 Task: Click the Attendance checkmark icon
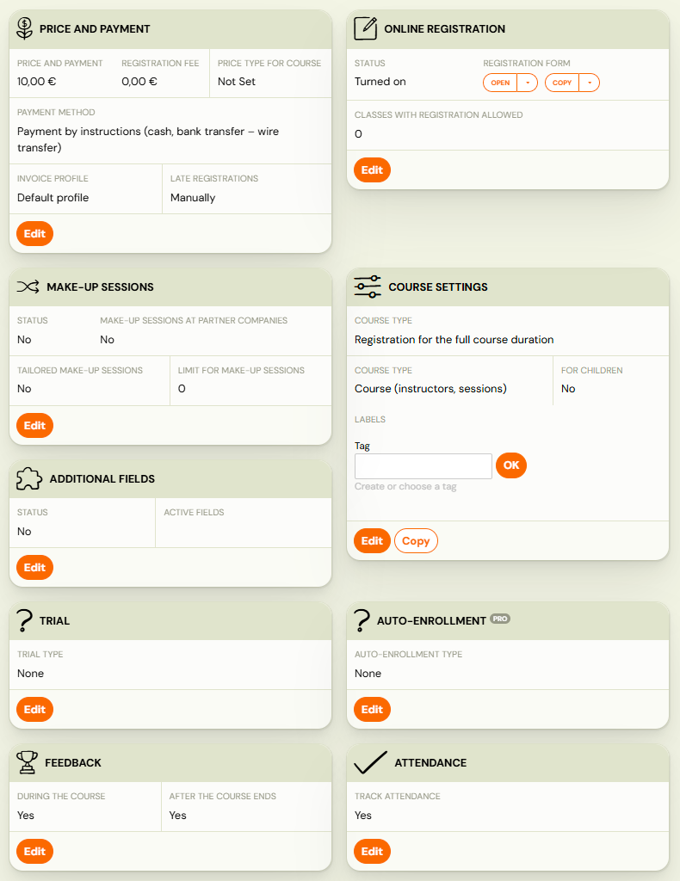pos(371,762)
